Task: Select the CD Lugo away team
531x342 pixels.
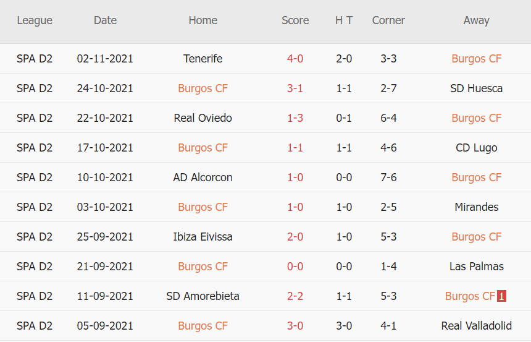Action: point(476,148)
